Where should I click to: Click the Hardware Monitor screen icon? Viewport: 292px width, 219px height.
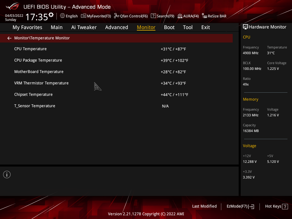246,27
